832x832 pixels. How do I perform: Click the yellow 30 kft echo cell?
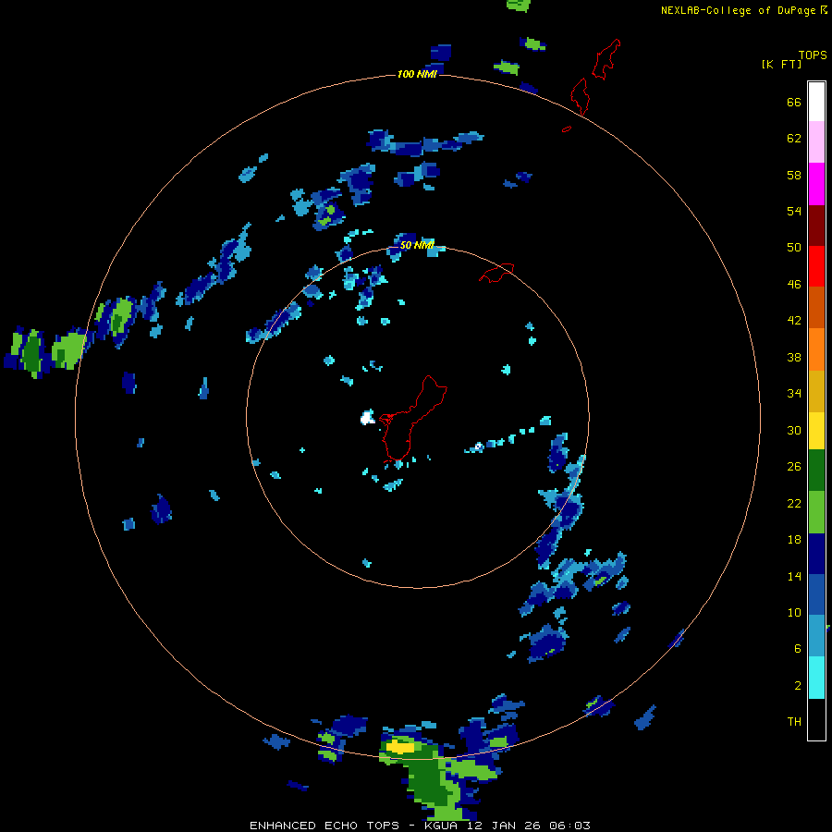point(400,747)
